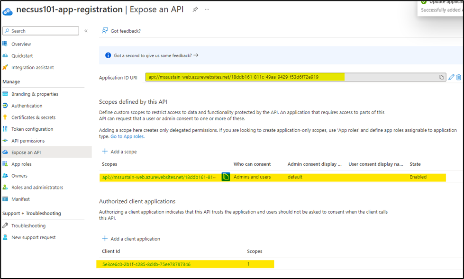This screenshot has height=279, width=464.
Task: Click the Who can consent column header
Action: (x=252, y=164)
